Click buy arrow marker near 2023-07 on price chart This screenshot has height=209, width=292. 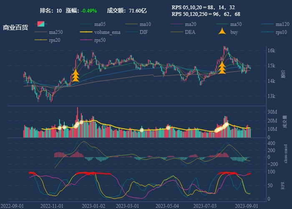tap(222, 68)
